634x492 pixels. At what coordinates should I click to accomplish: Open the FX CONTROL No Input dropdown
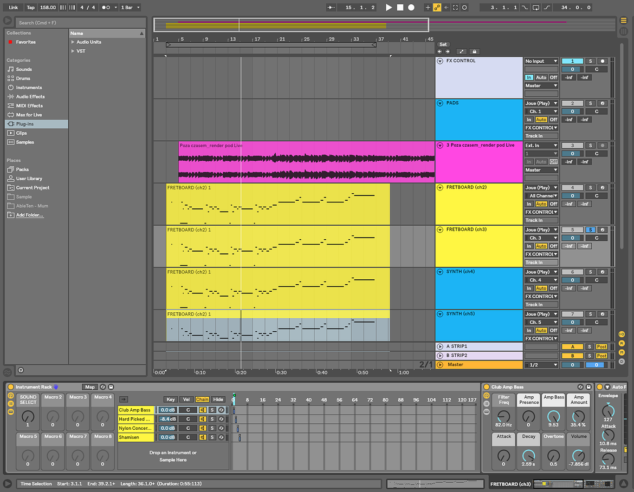point(541,61)
